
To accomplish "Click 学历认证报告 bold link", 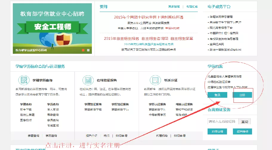I will point(157,104).
